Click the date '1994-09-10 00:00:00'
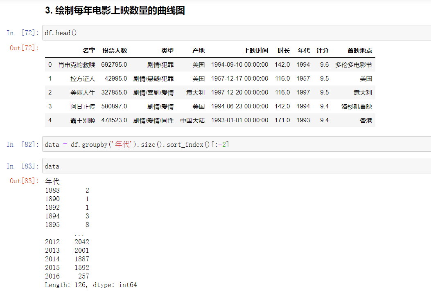The width and height of the screenshot is (431, 292). pyautogui.click(x=240, y=65)
